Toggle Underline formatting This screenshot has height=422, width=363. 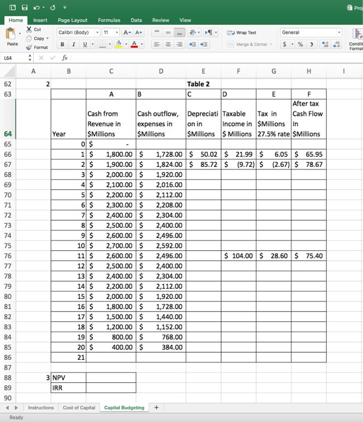(x=85, y=44)
